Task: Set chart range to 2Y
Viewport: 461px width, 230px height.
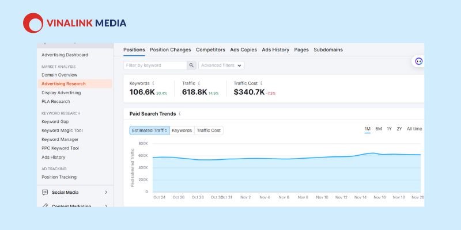Action: [399, 129]
